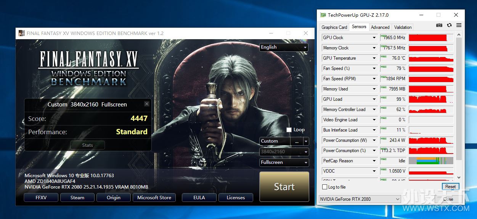The width and height of the screenshot is (477, 219).
Task: Expand the GPU Clock sensor dropdown
Action: coord(374,38)
